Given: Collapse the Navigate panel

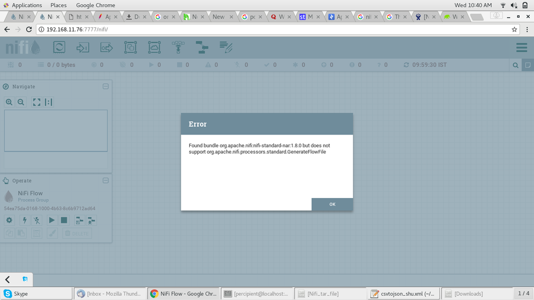Looking at the screenshot, I should coord(106,86).
